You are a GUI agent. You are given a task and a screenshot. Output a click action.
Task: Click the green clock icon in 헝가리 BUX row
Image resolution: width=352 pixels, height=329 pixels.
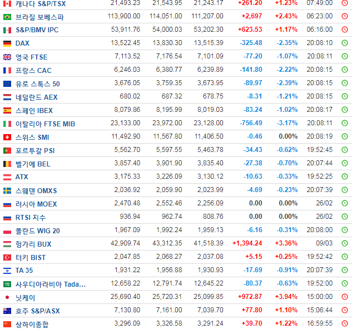click(x=345, y=243)
